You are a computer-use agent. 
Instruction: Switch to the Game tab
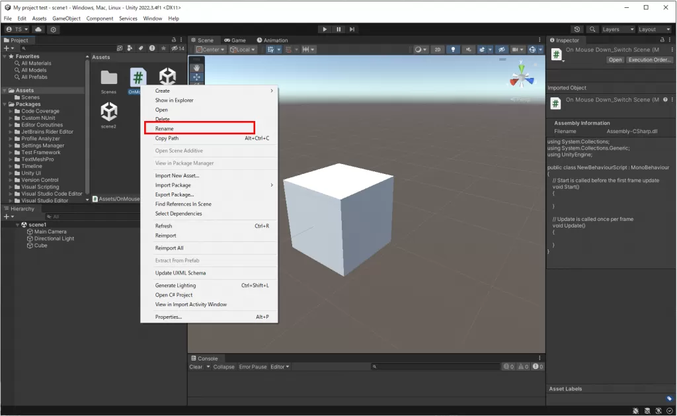point(235,40)
